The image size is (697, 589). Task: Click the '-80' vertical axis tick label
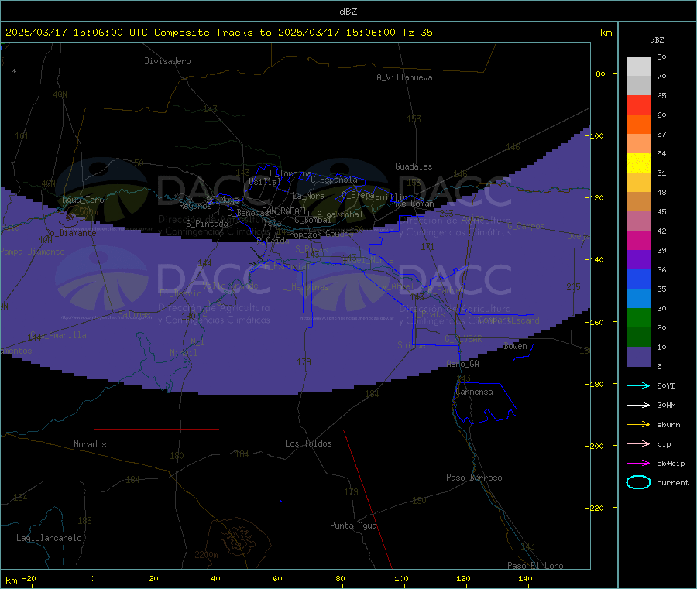point(599,74)
